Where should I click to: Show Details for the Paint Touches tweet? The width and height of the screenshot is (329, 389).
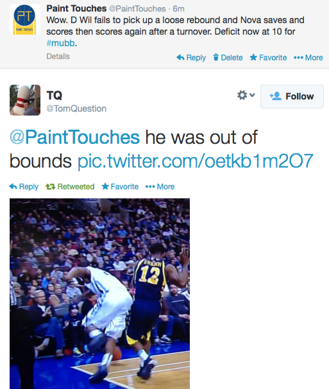pos(58,56)
